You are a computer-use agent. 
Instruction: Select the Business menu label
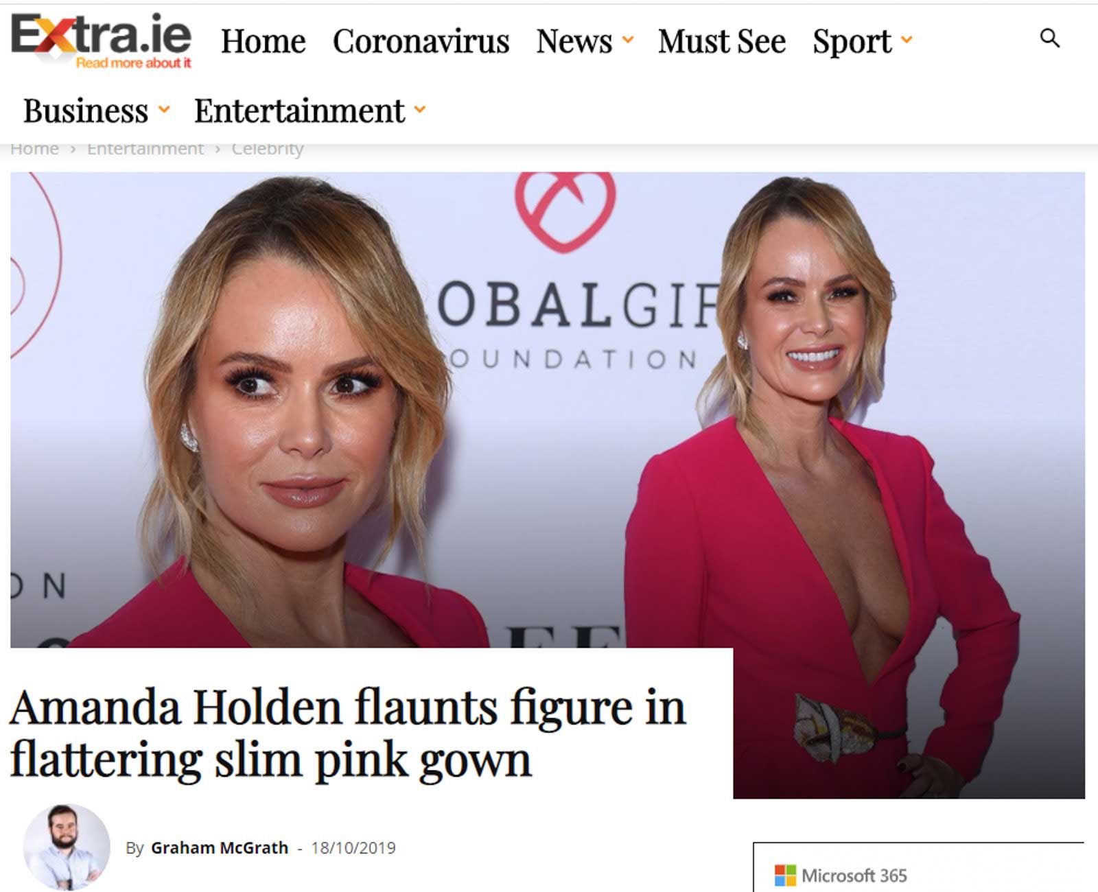click(x=86, y=110)
